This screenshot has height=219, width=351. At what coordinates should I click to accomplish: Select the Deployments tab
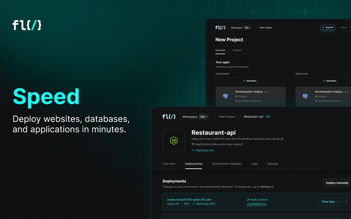click(x=193, y=164)
